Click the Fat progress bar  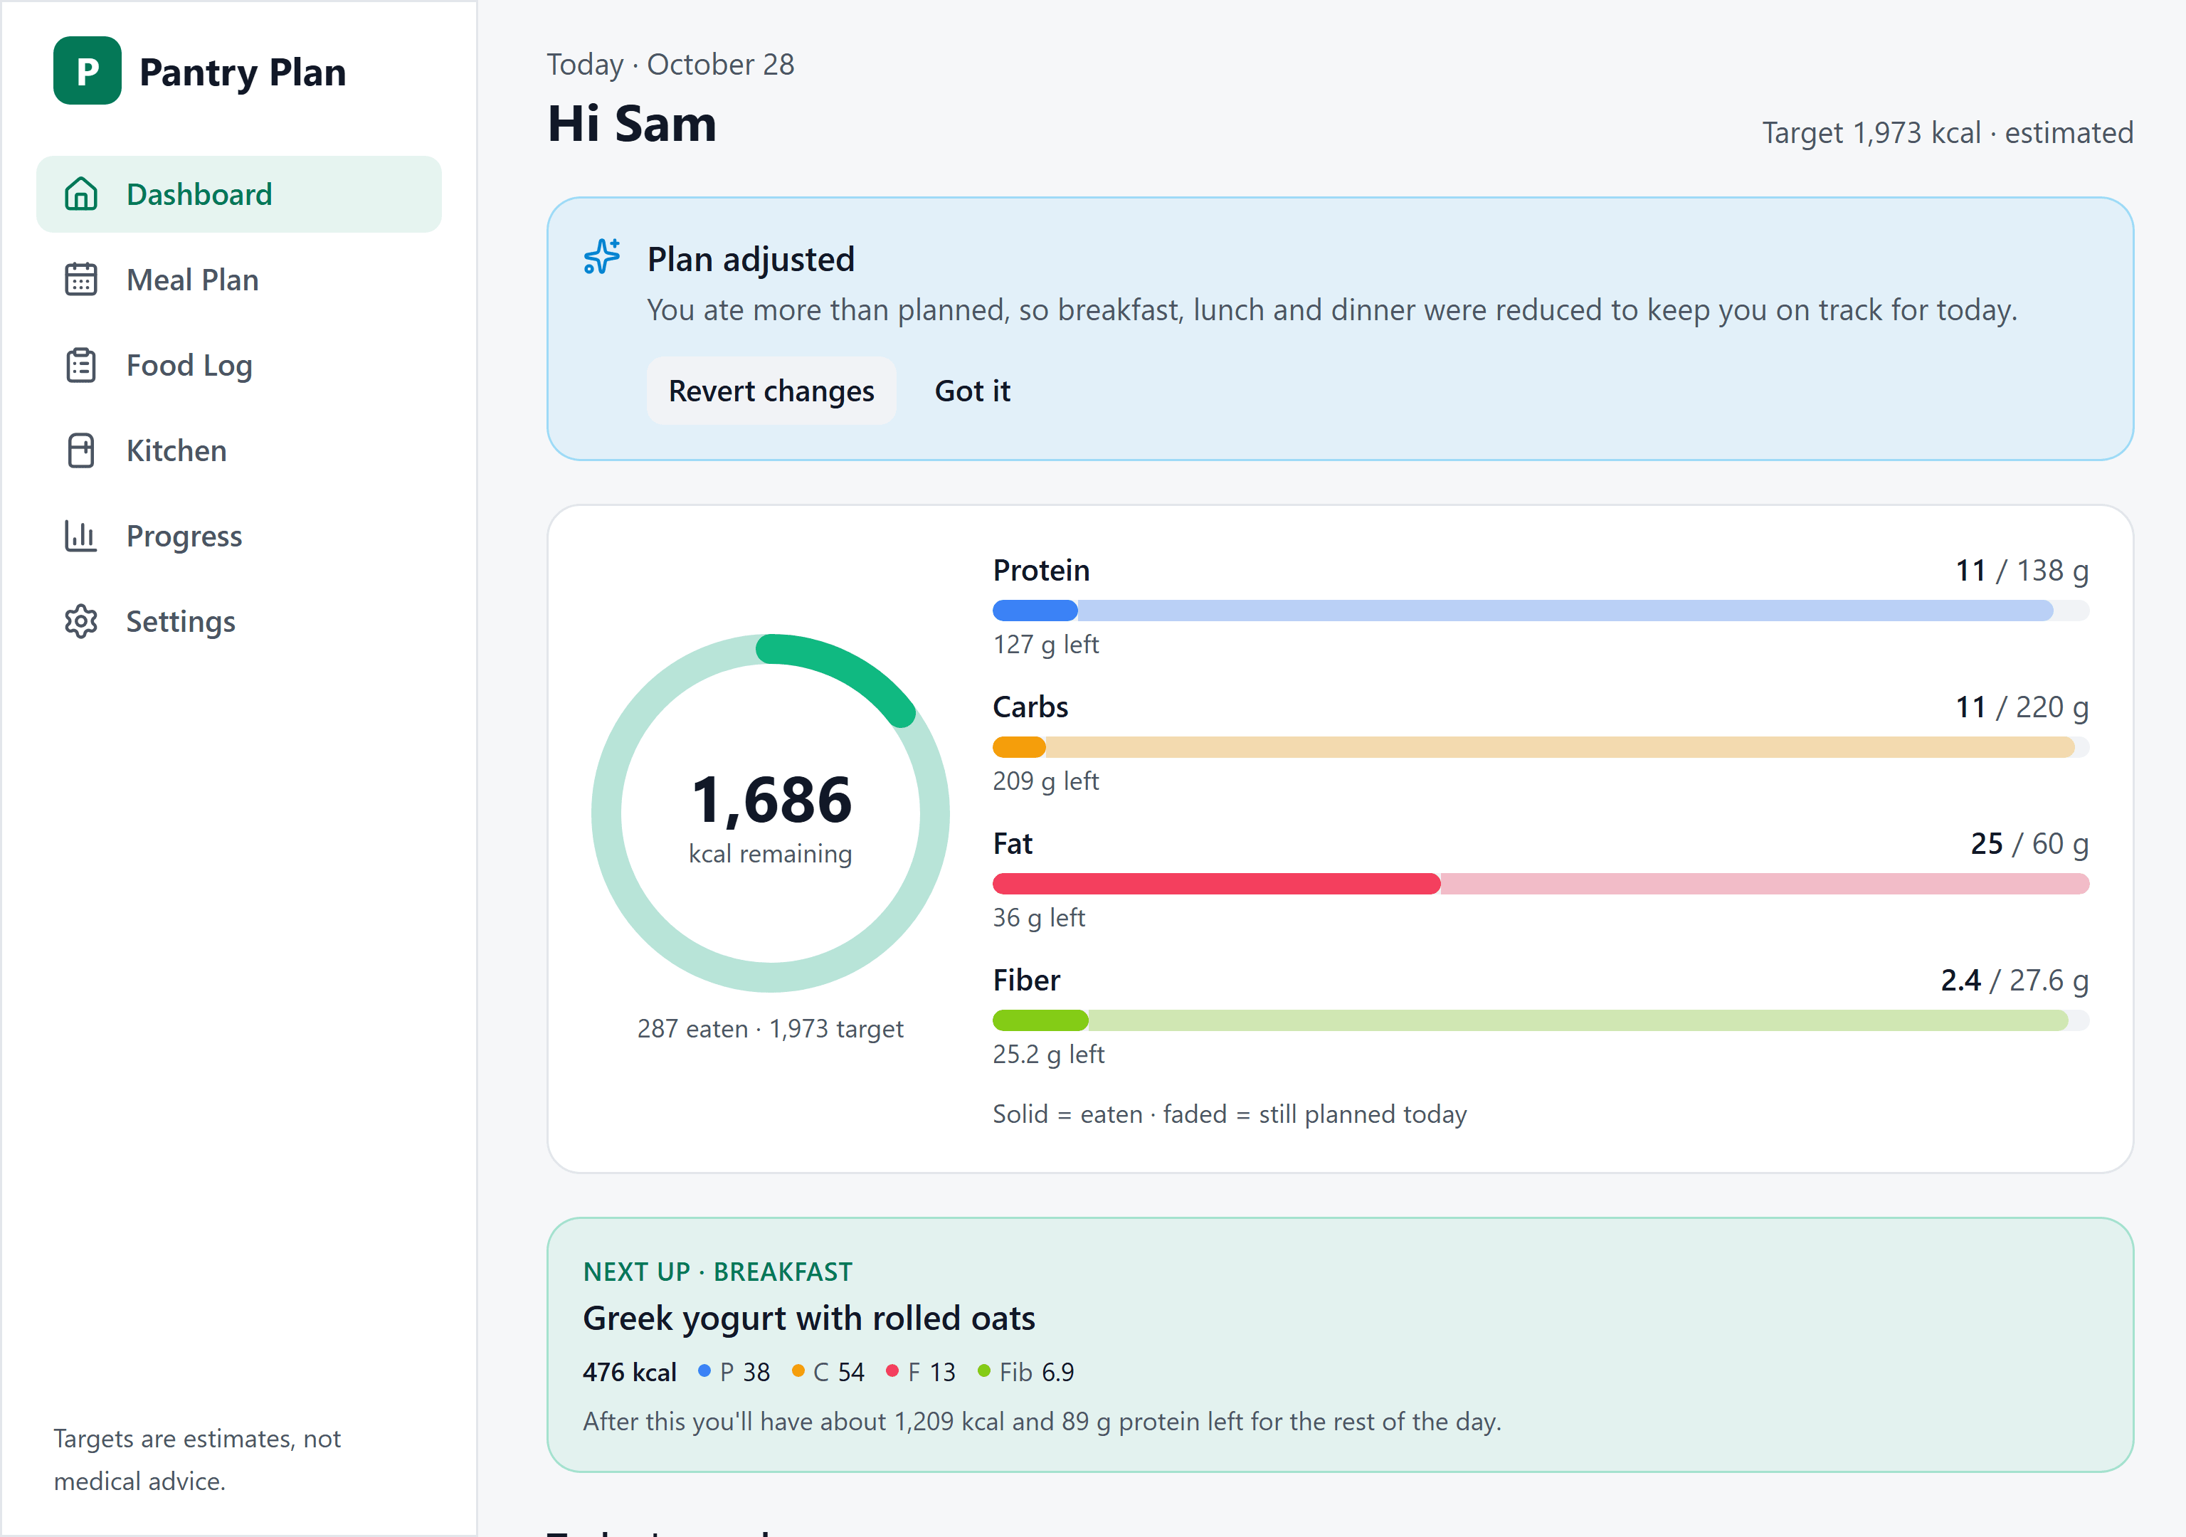click(x=1541, y=884)
